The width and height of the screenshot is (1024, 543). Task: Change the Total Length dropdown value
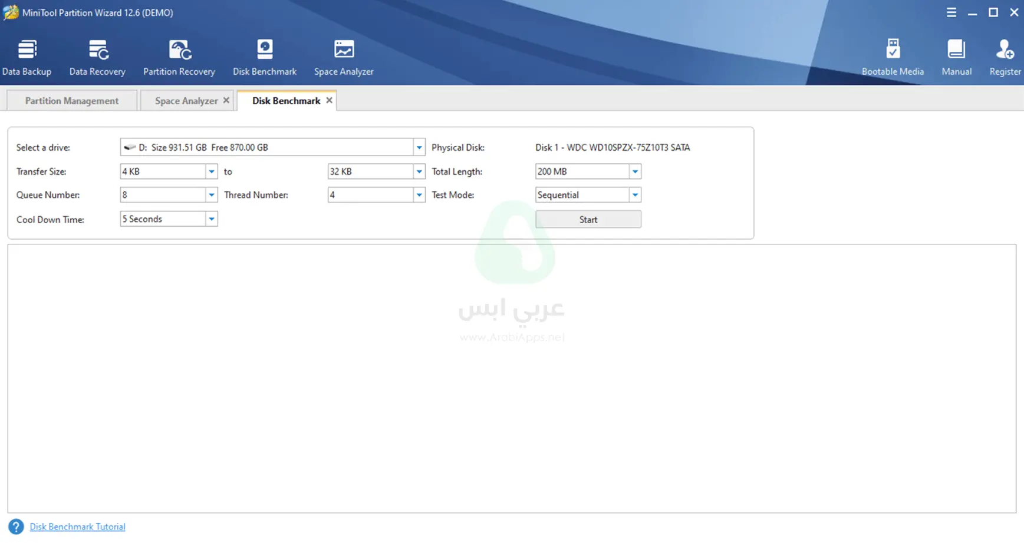pos(635,171)
